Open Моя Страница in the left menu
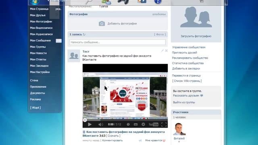This screenshot has width=258, height=145. (x=39, y=9)
